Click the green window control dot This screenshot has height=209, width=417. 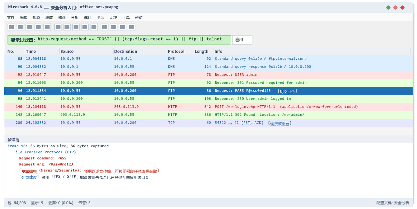point(388,7)
